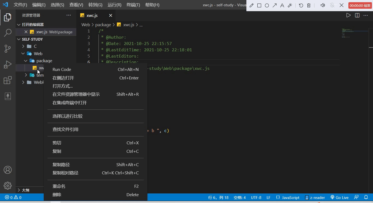Open the notifications bell in status bar
Viewport: 373px width, 203px height.
(x=366, y=197)
